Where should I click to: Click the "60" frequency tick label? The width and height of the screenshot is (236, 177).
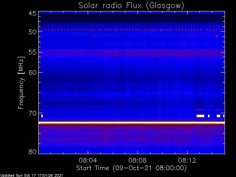pyautogui.click(x=32, y=72)
